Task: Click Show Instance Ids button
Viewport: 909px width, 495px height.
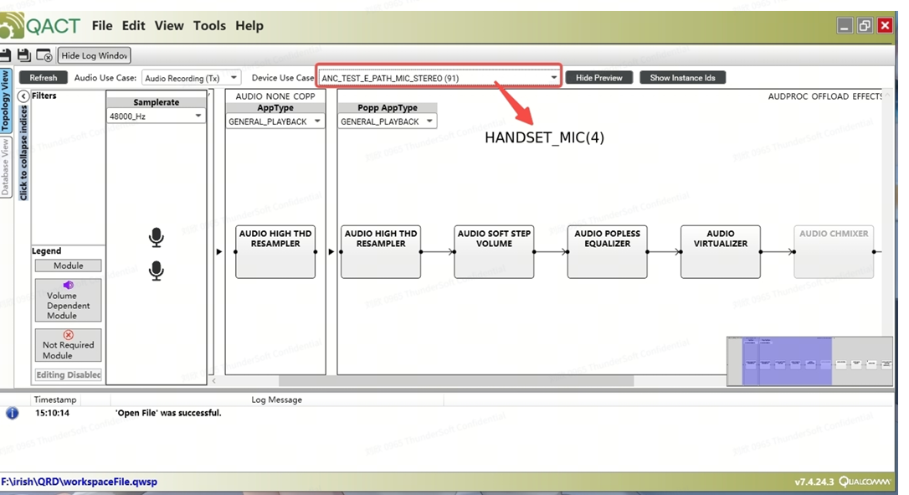Action: (682, 78)
